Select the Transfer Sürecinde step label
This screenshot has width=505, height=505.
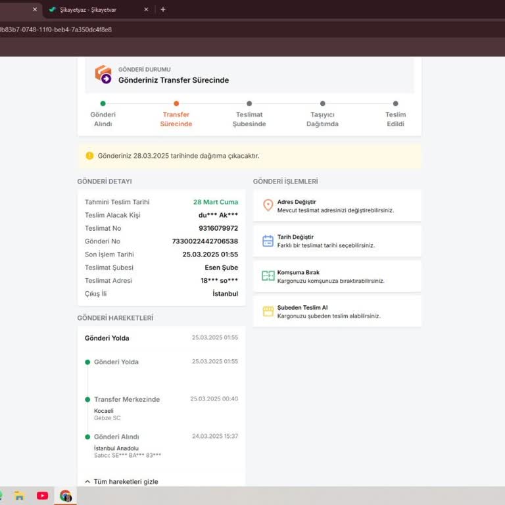click(176, 119)
